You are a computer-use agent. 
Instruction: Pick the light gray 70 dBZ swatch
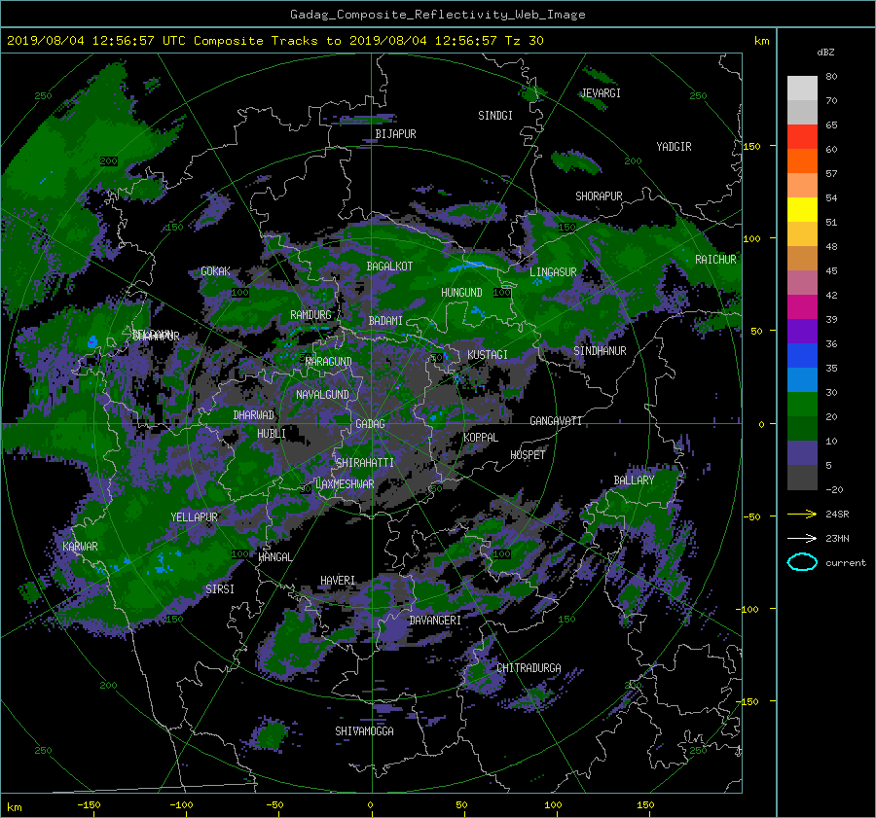tap(802, 88)
